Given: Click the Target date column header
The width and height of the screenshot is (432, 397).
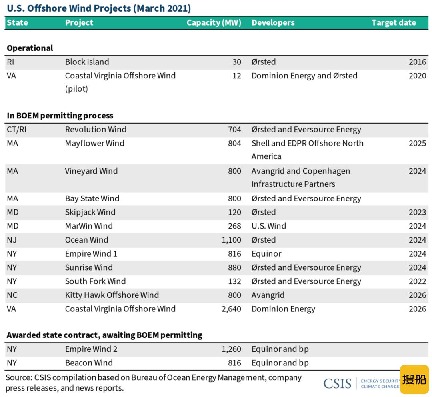Looking at the screenshot, I should pyautogui.click(x=394, y=22).
